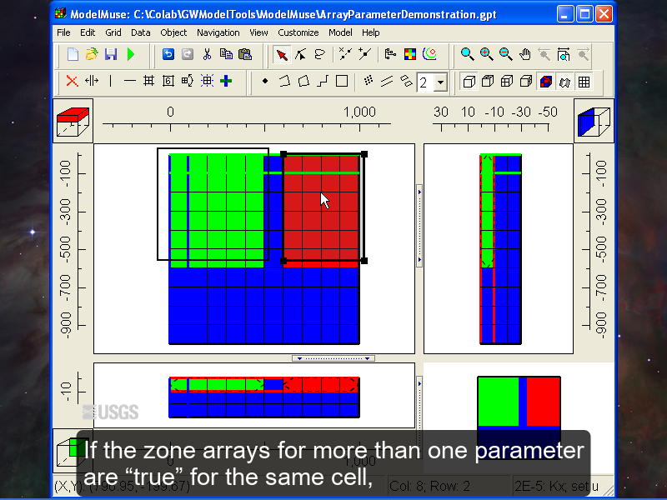
Task: Run the model with the green arrow
Action: [x=129, y=54]
